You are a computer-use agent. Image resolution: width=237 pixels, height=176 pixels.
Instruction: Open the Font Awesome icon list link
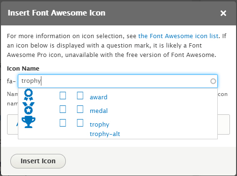(178, 36)
